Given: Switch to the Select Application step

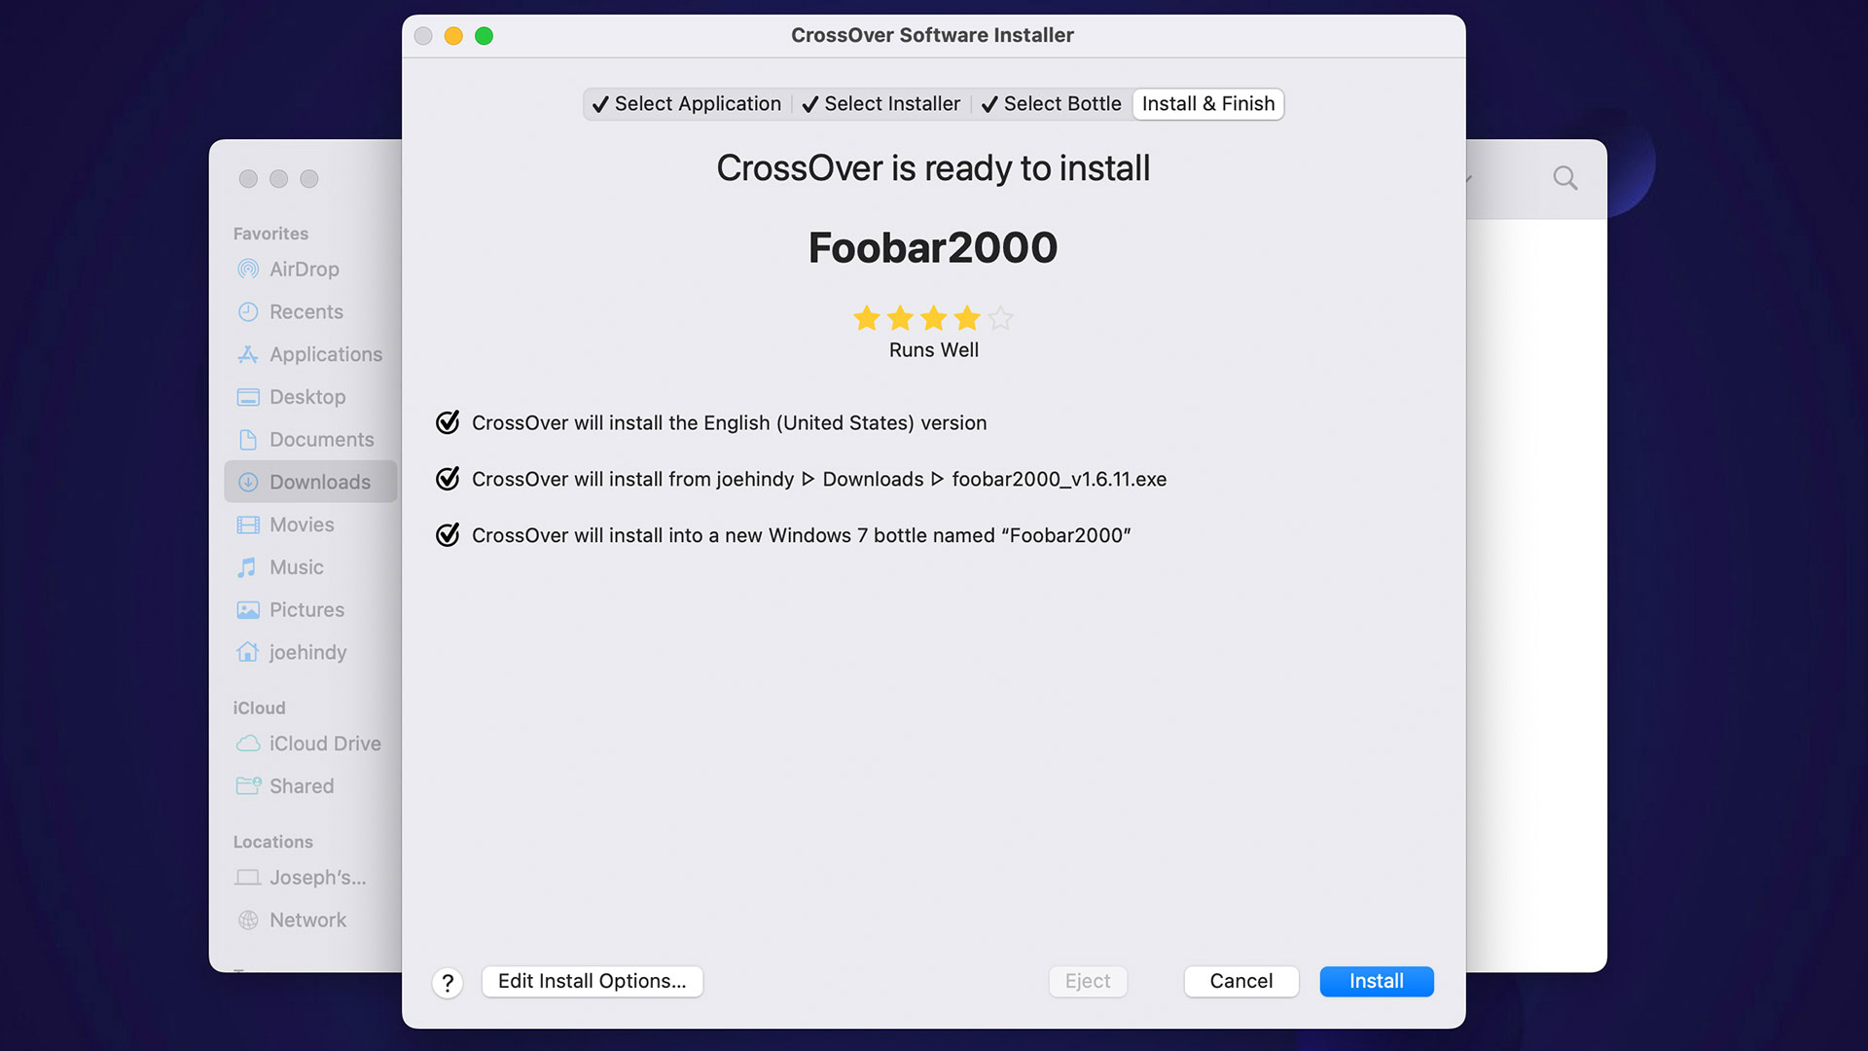Looking at the screenshot, I should pyautogui.click(x=687, y=104).
